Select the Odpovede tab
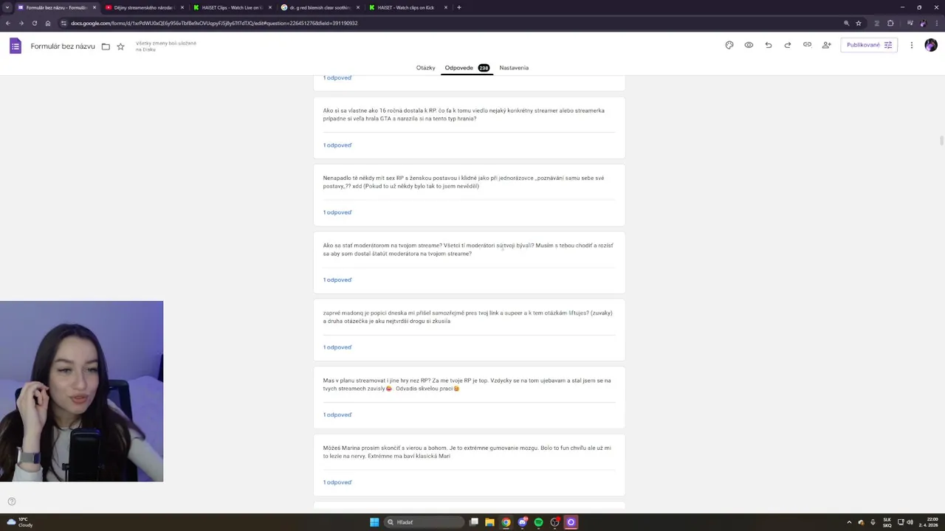This screenshot has height=531, width=945. 467,68
